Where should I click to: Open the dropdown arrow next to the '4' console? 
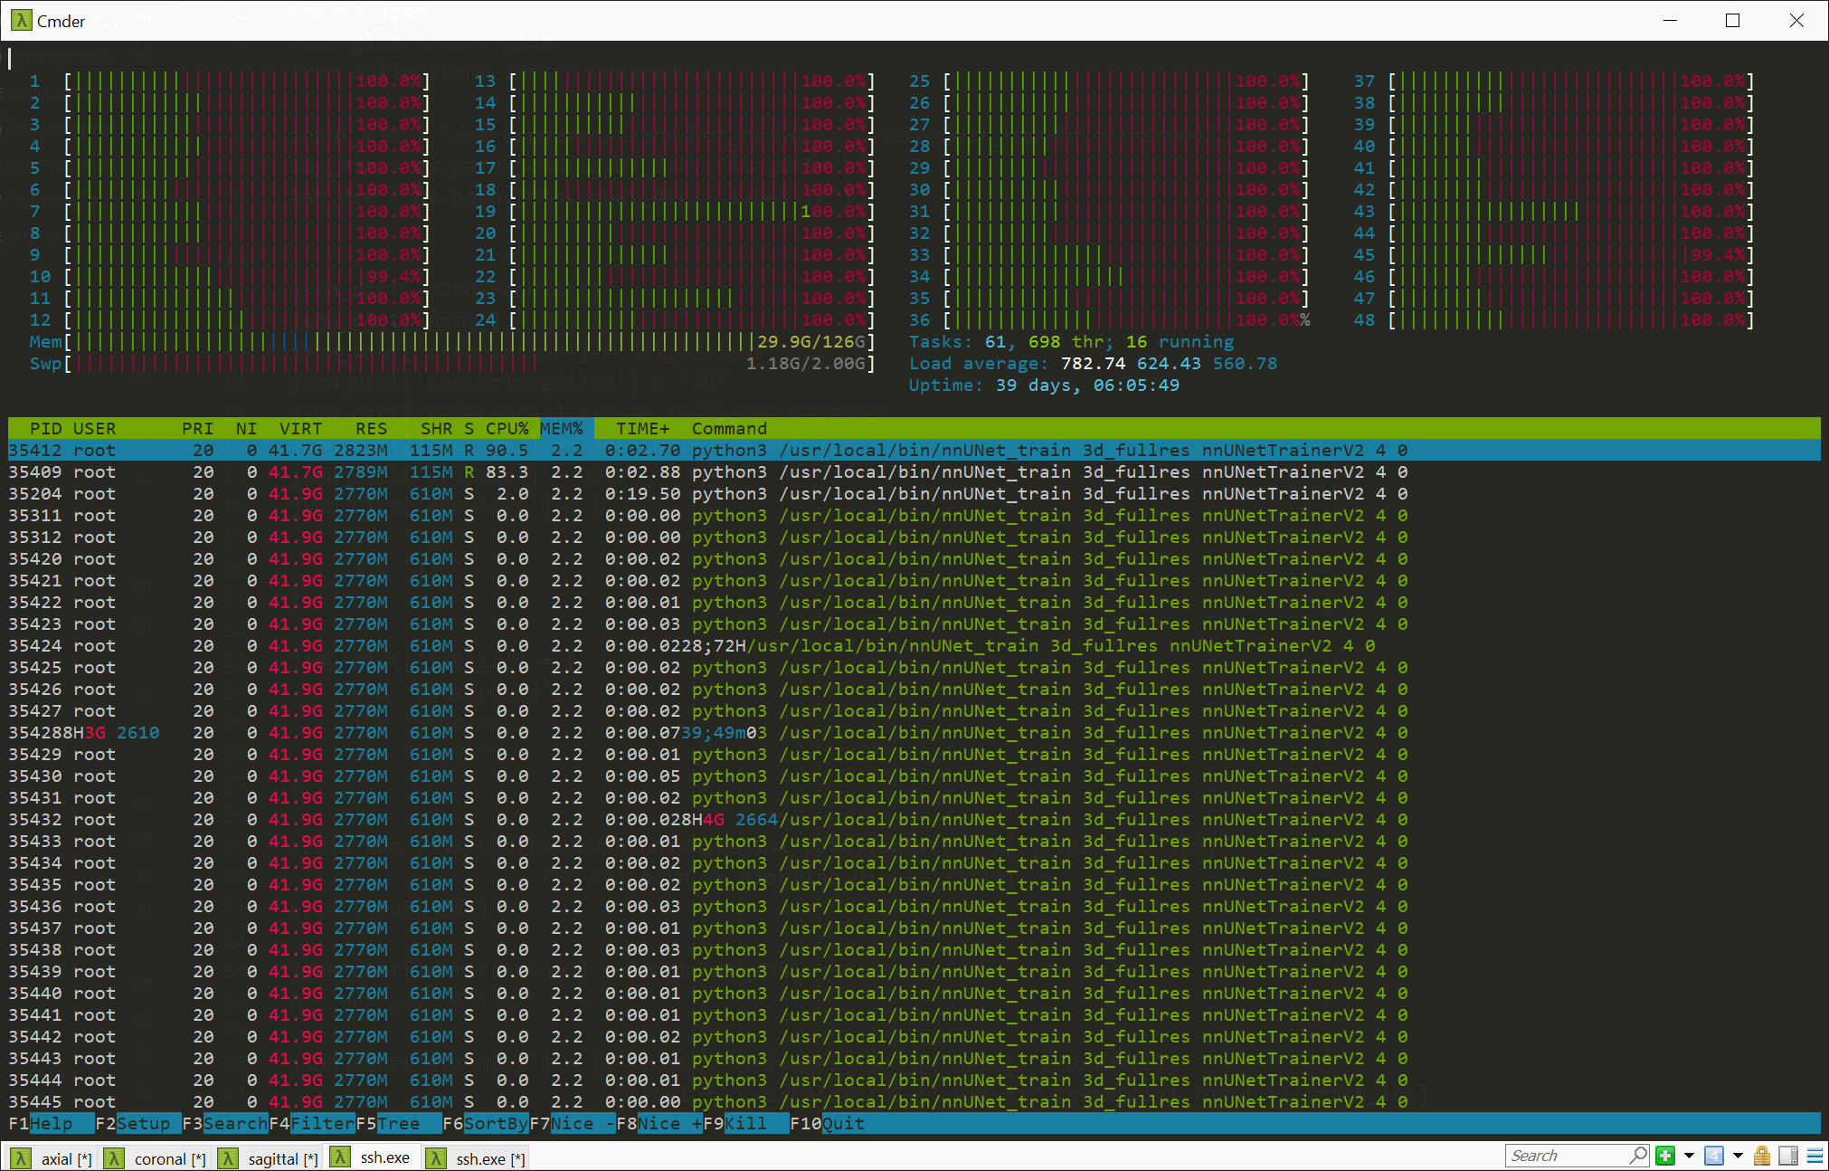point(1738,1156)
